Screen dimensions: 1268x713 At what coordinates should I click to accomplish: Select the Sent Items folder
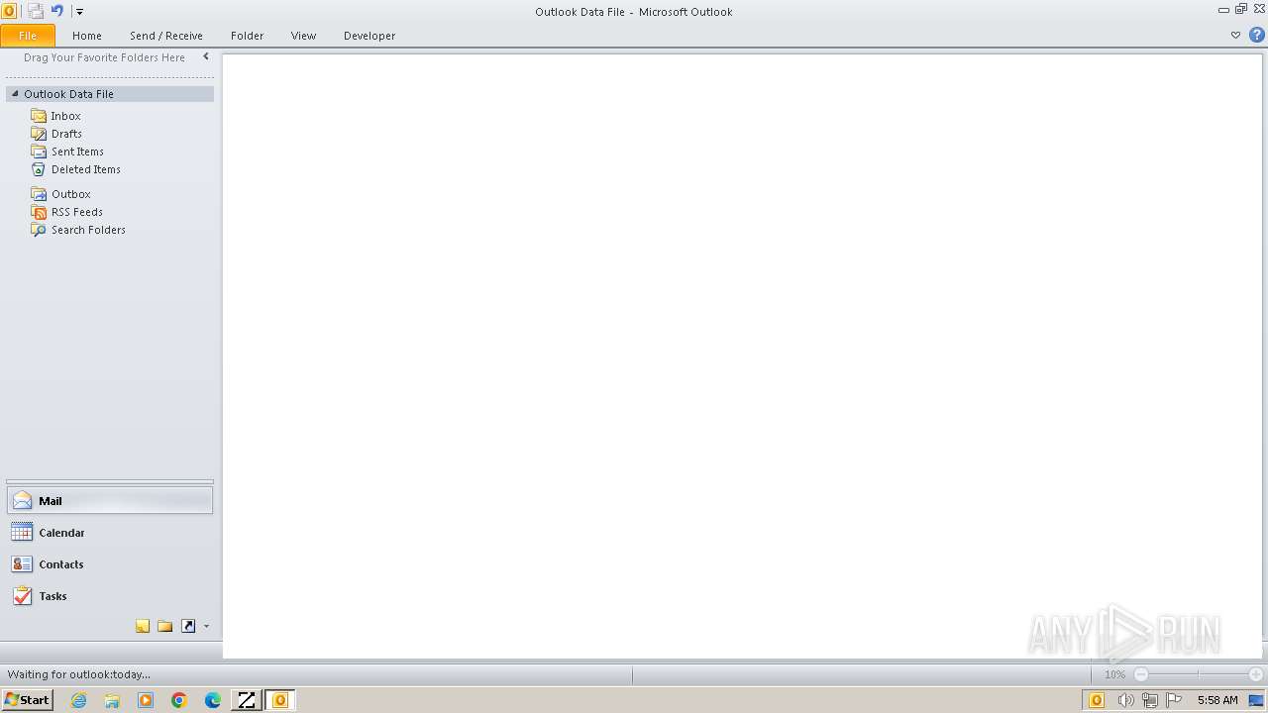(77, 152)
